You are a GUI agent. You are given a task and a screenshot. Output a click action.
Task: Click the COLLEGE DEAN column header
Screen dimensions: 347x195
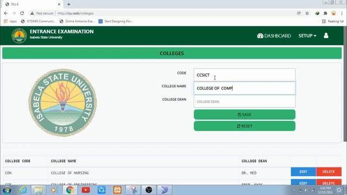254,161
